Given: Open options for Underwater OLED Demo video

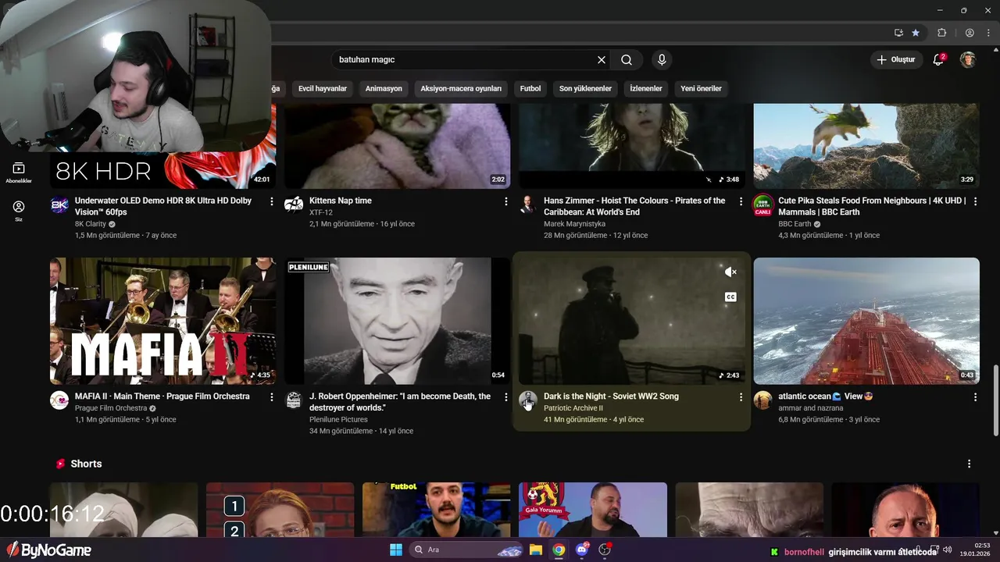Looking at the screenshot, I should point(272,201).
